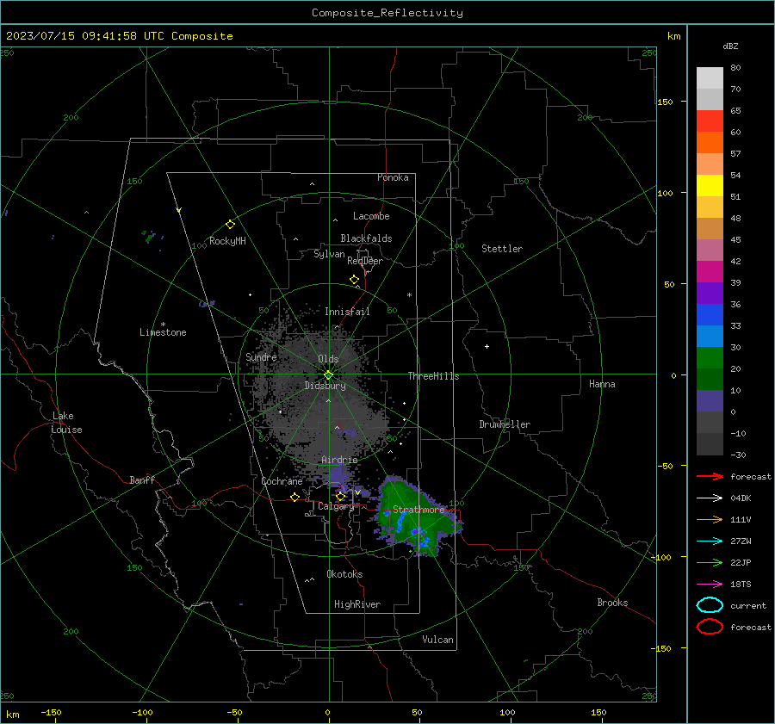Click the Limestone label

(x=163, y=332)
